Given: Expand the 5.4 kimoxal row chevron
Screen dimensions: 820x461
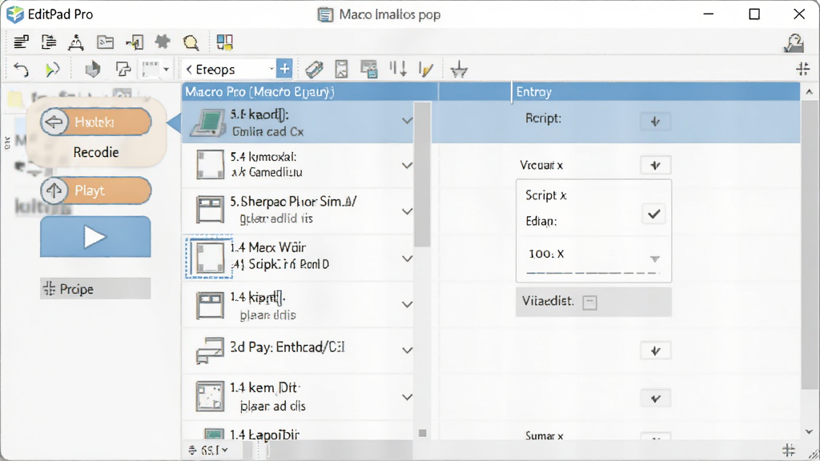Looking at the screenshot, I should click(x=407, y=165).
